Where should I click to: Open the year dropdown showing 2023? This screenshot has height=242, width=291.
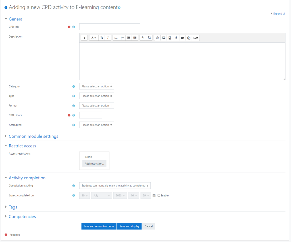click(x=120, y=196)
